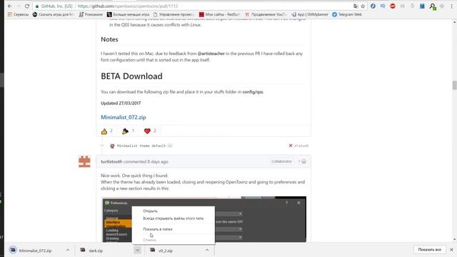Open the Telegram Web bookmark
457x257 pixels.
347,14
